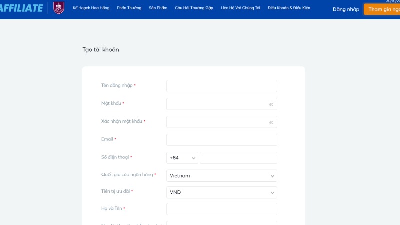The image size is (400, 225).
Task: Open the +84 country code dropdown
Action: pyautogui.click(x=182, y=158)
